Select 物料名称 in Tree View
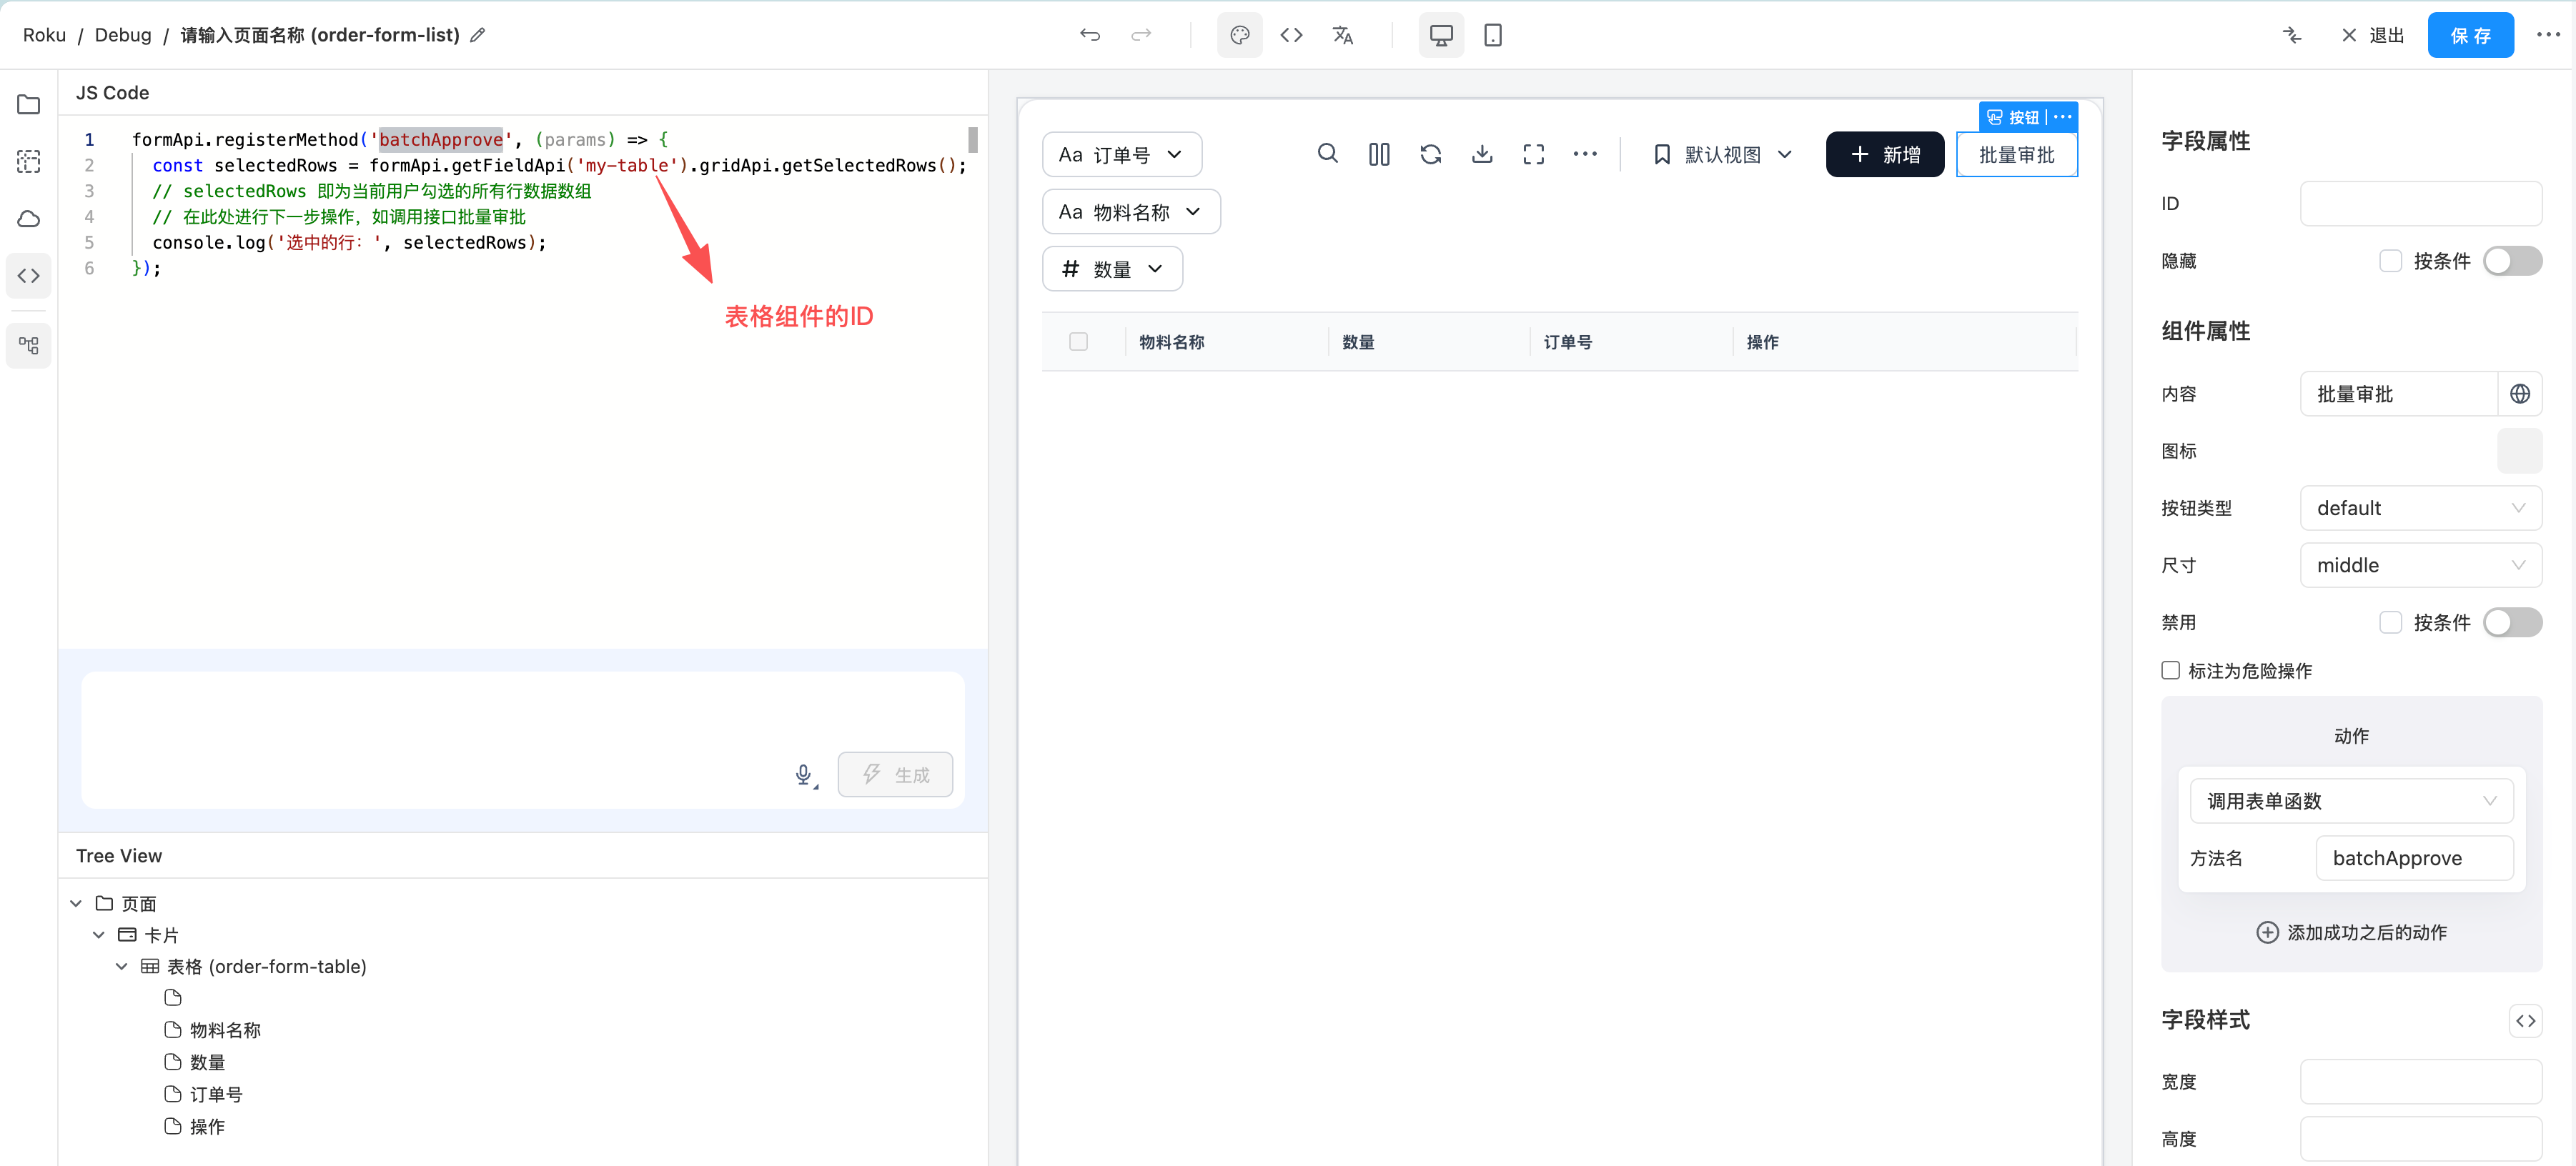Image resolution: width=2576 pixels, height=1166 pixels. click(225, 1030)
